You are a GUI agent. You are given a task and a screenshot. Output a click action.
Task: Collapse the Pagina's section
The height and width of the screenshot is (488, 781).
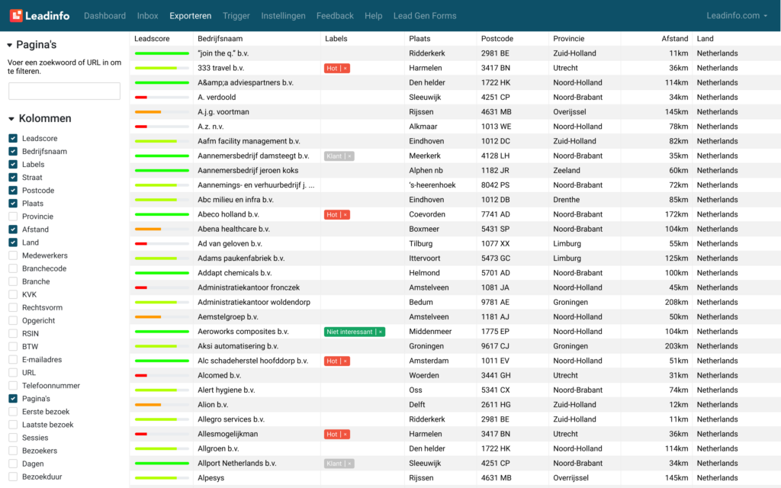click(x=9, y=45)
